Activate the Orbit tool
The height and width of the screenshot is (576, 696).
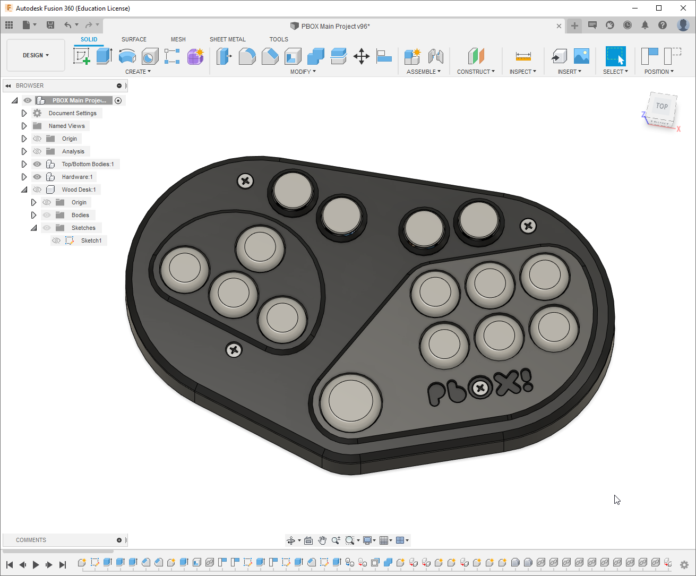[x=291, y=540]
